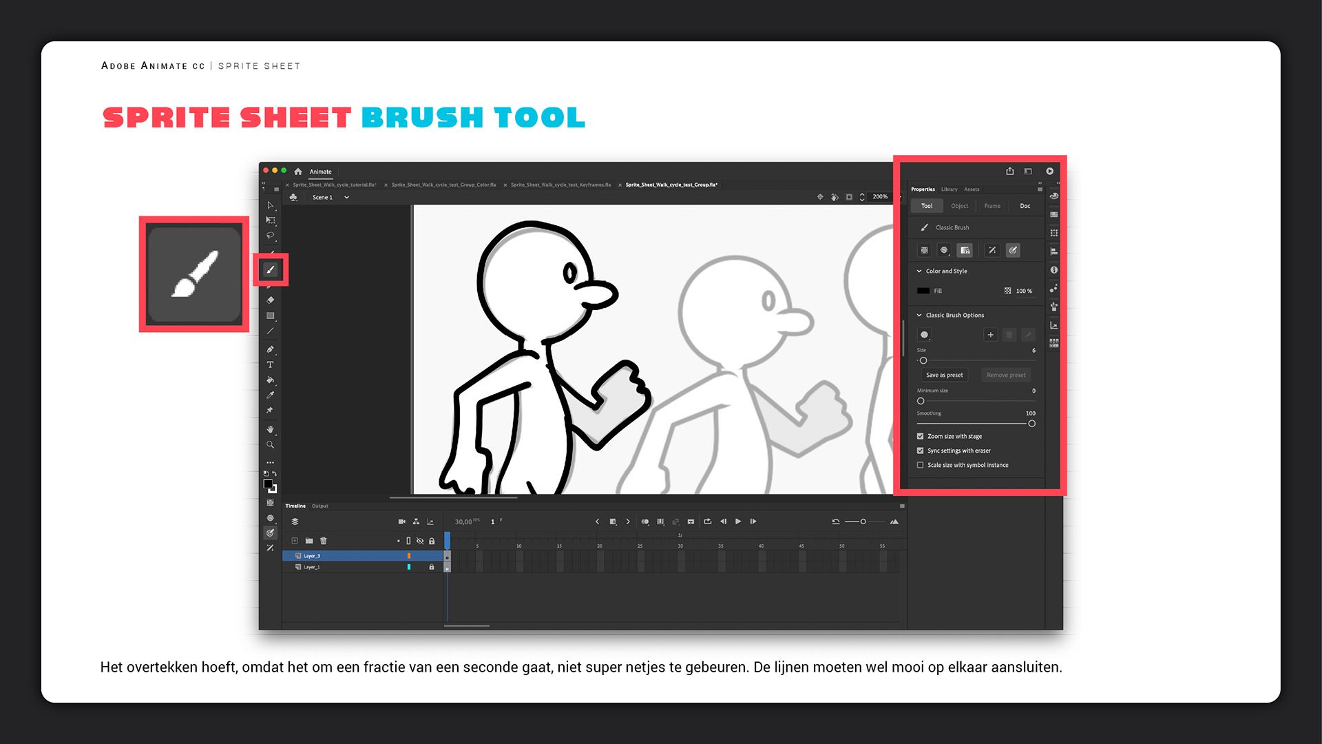Collapse the Color and Style section
This screenshot has height=744, width=1322.
pyautogui.click(x=919, y=271)
